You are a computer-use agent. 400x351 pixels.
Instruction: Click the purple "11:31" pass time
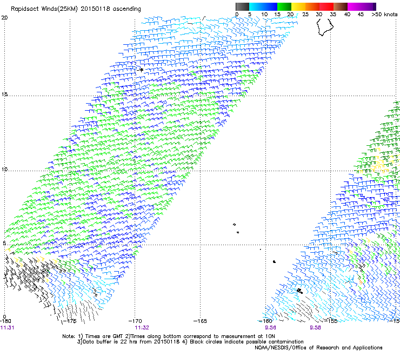[8, 328]
